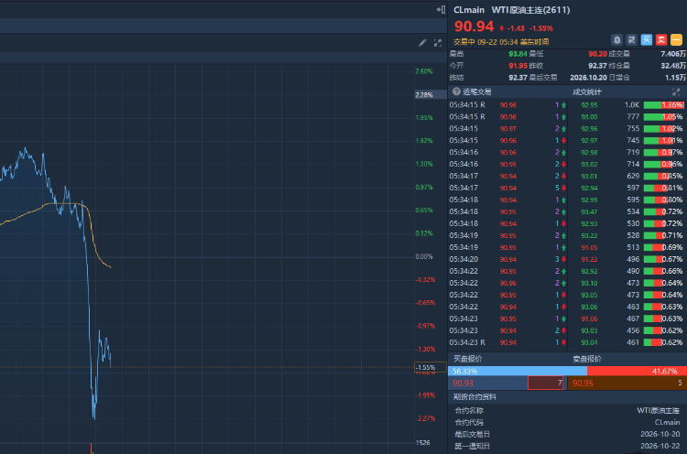This screenshot has width=687, height=454.
Task: Expand the tick trade panel fullscreen
Action: click(x=676, y=92)
